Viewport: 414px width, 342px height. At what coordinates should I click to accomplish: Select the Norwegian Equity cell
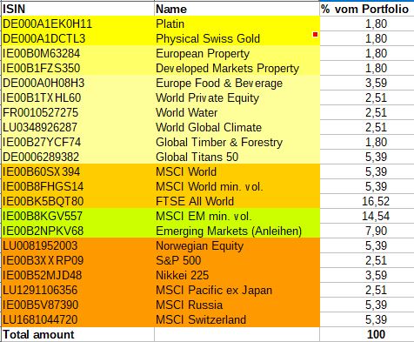[237, 245]
